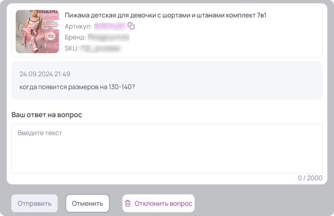Viewport: 334px width, 216px height.
Task: Click the 'SKU:' label
Action: point(72,48)
